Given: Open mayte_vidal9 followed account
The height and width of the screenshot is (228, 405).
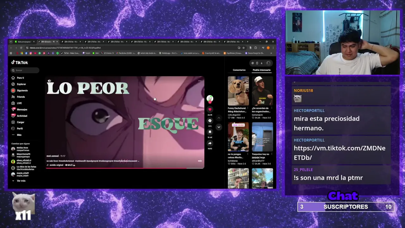Looking at the screenshot, I should click(20, 174).
